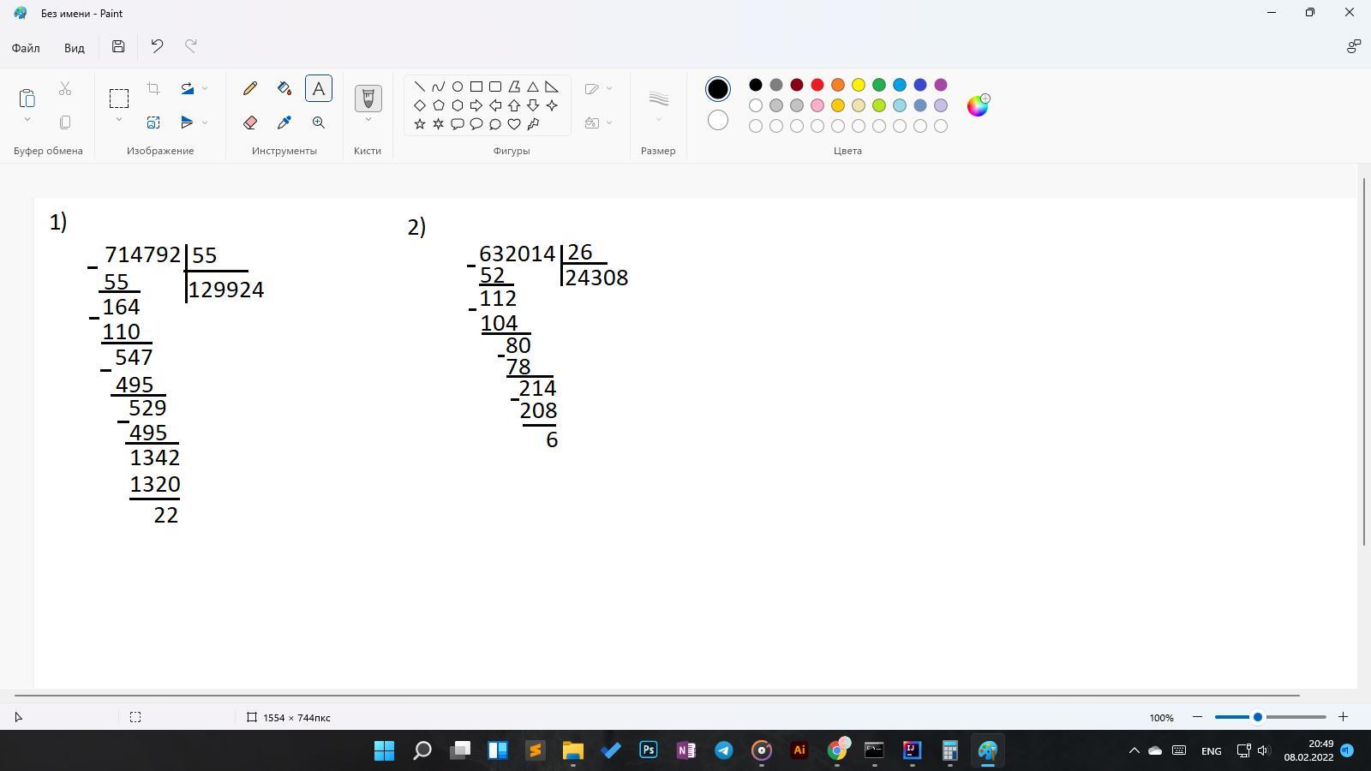Click the Edit colors wheel
Screen dimensions: 1371x771
pyautogui.click(x=978, y=105)
